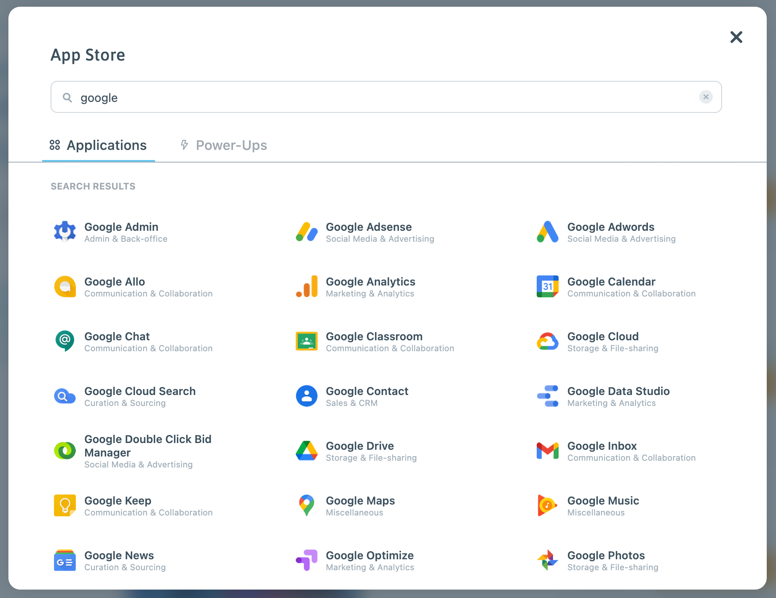Click the Google Chat green icon

(x=65, y=341)
